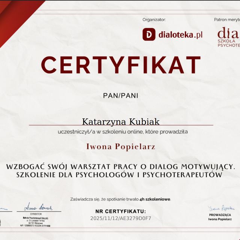Click the dia Szkoła Psychoterapii logo
The height and width of the screenshot is (240, 240).
(x=229, y=37)
